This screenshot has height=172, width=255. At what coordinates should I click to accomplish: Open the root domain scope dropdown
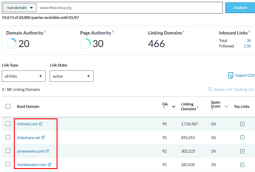(20, 8)
